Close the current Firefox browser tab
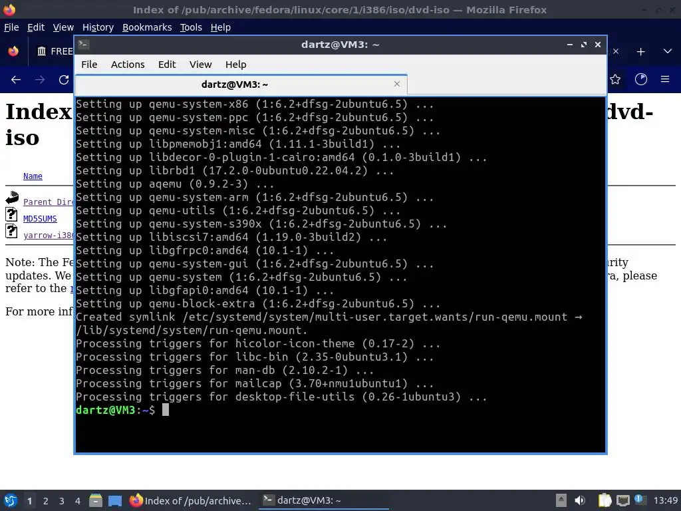The width and height of the screenshot is (681, 511). pos(615,51)
